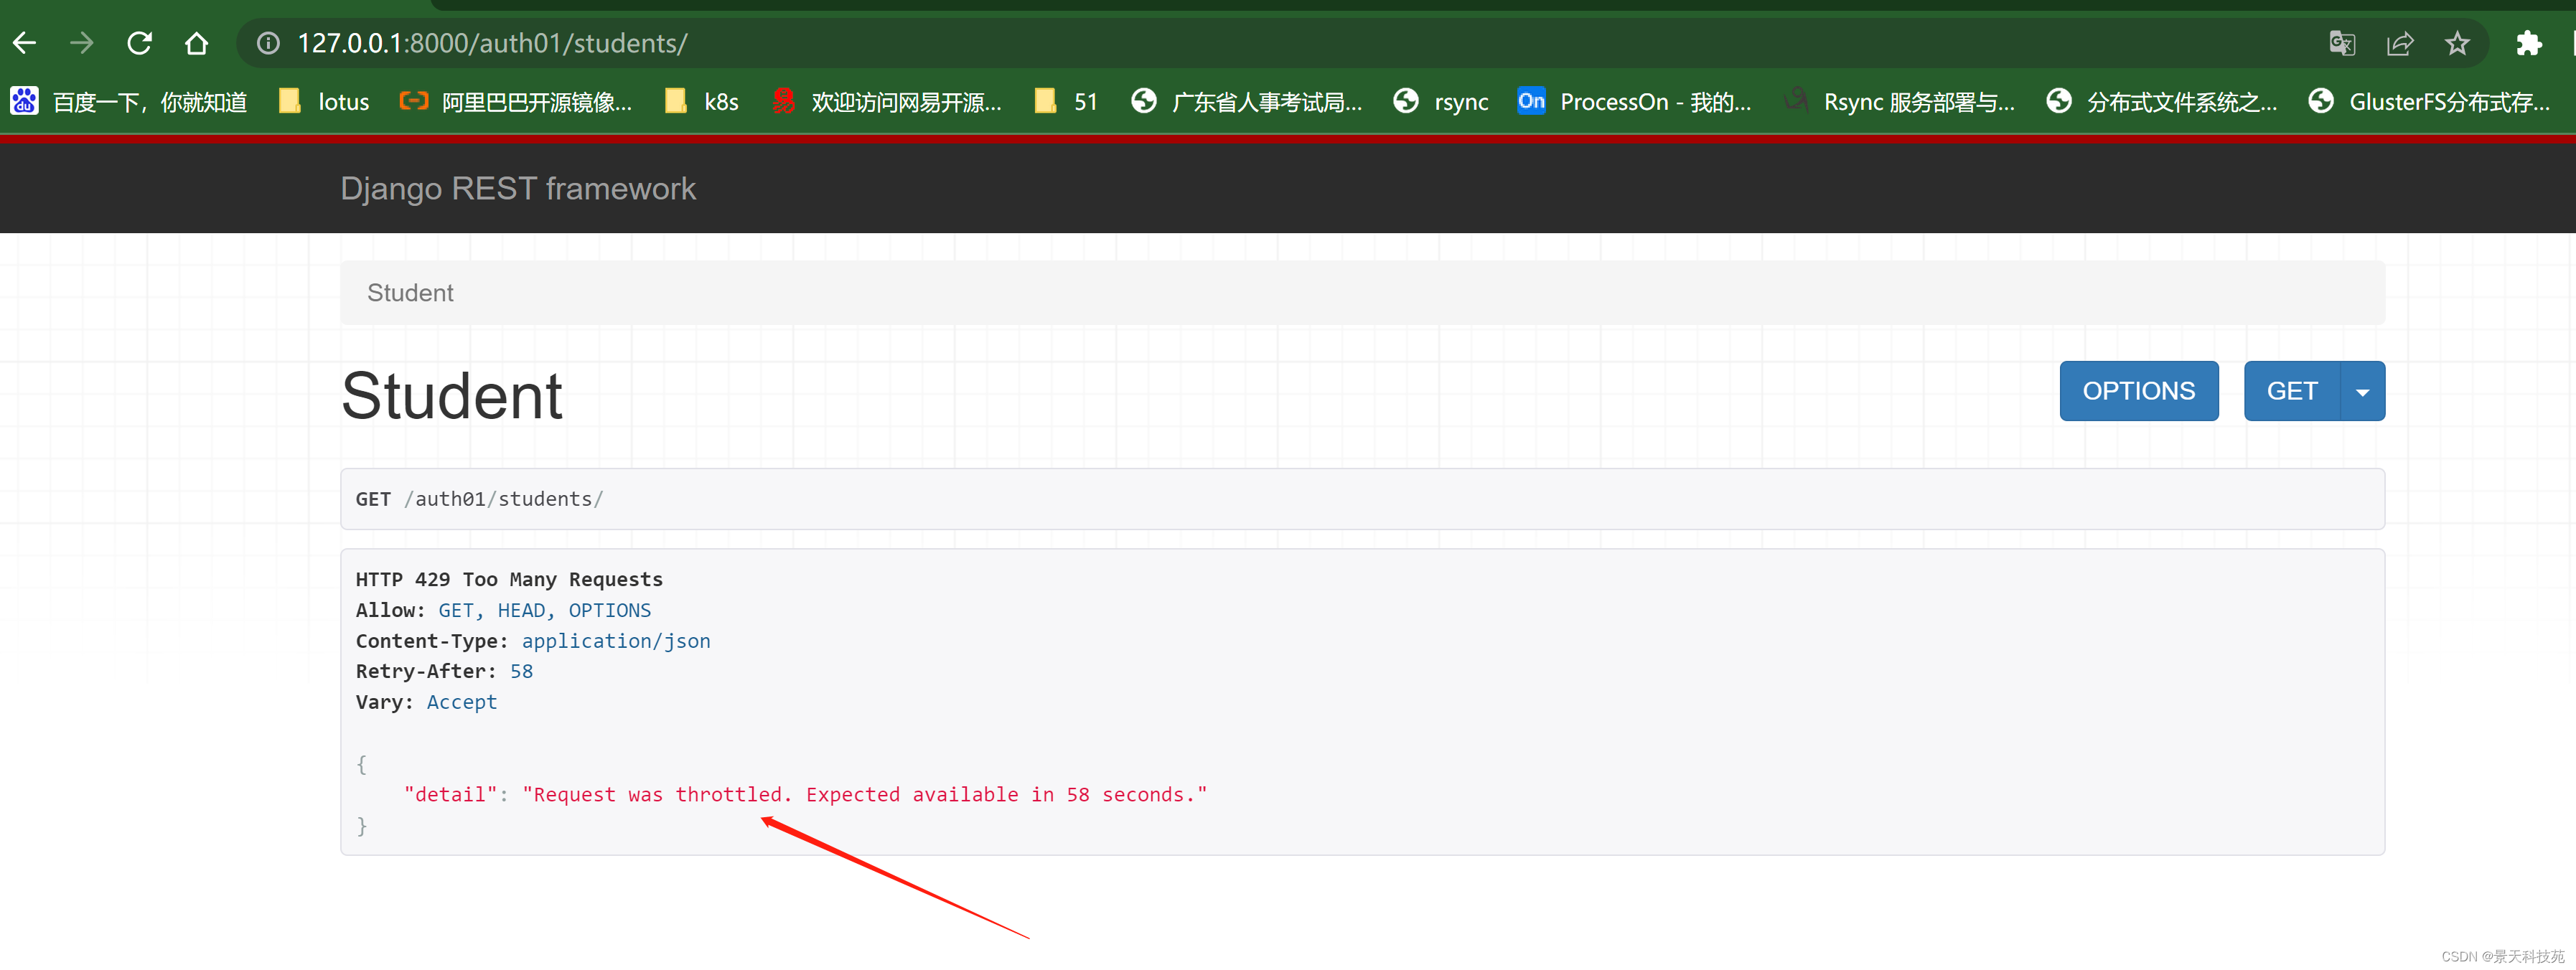The height and width of the screenshot is (970, 2576).
Task: Open the ProcessOn bookmark
Action: (x=1634, y=101)
